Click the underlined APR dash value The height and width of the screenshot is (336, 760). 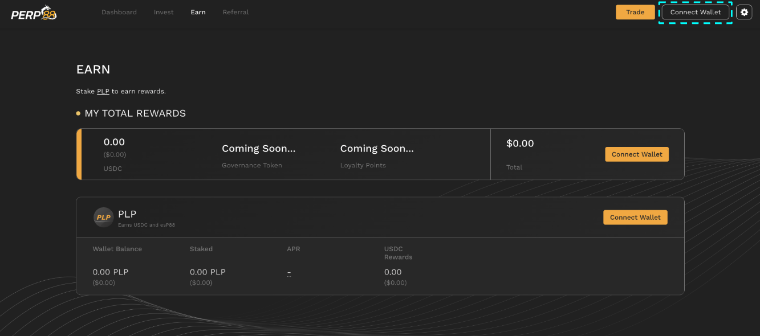point(289,273)
